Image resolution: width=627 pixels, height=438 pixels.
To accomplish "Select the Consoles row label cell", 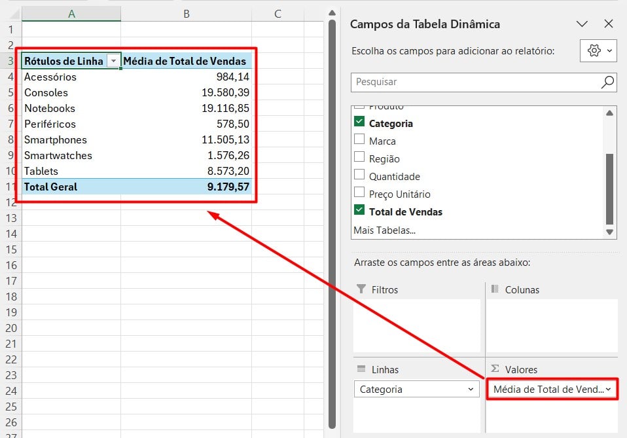I will 71,92.
